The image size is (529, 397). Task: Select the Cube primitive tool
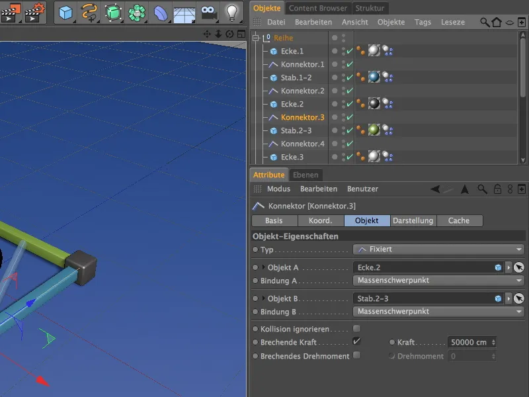[65, 13]
